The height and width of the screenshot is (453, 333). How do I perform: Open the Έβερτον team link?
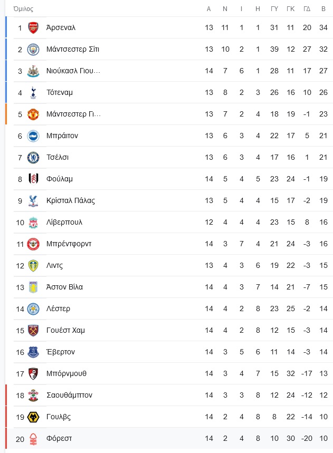[x=60, y=352]
